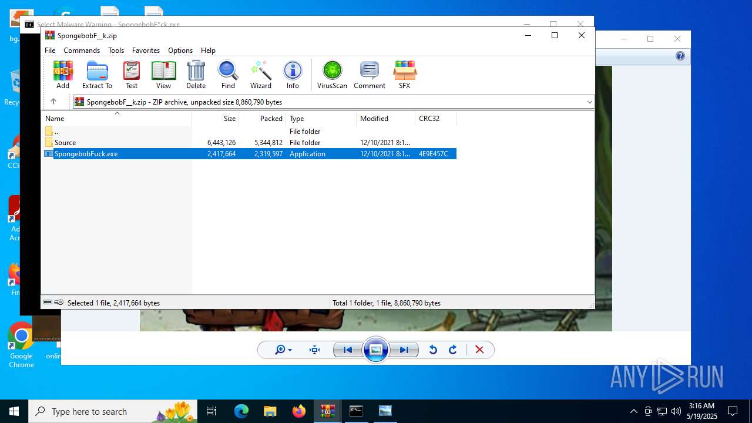Switch to Photo Viewer taskbar button
752x423 pixels.
click(x=385, y=411)
